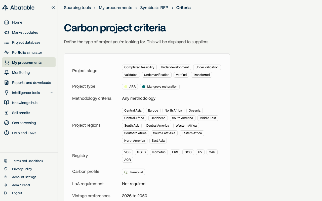Navigate to Symbiosis RFP breadcrumb

pos(154,8)
